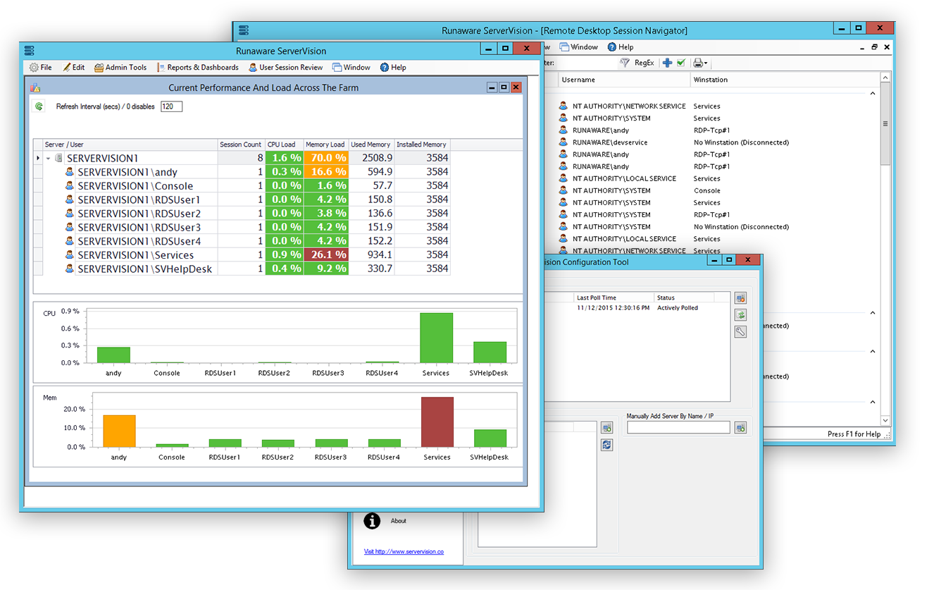This screenshot has height=590, width=934.
Task: Collapse the session group above NT AUTHORITY\NETWORK SERVICE
Action: pyautogui.click(x=873, y=93)
